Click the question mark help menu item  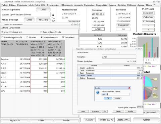154,5
